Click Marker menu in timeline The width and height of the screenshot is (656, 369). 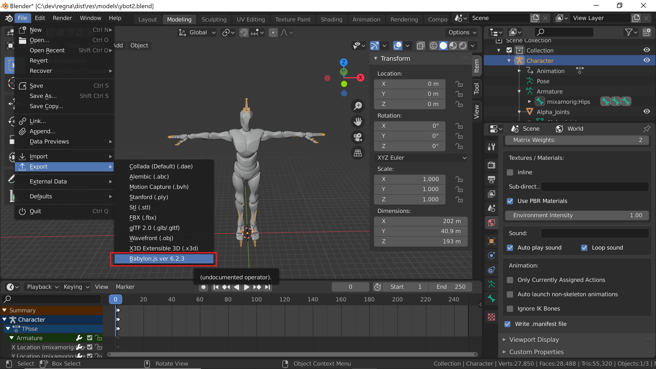125,287
